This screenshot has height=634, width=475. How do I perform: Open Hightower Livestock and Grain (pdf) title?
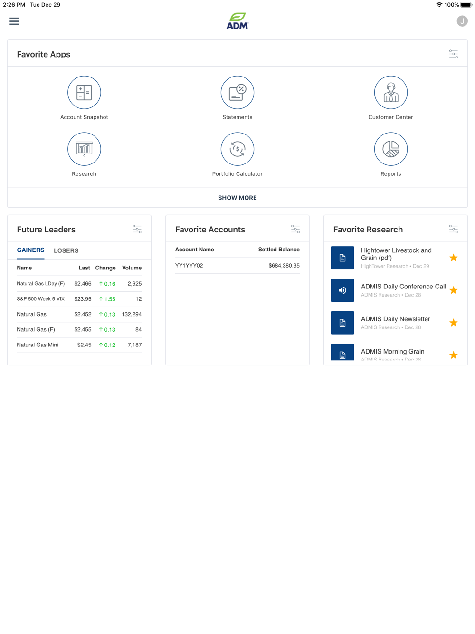pos(396,254)
